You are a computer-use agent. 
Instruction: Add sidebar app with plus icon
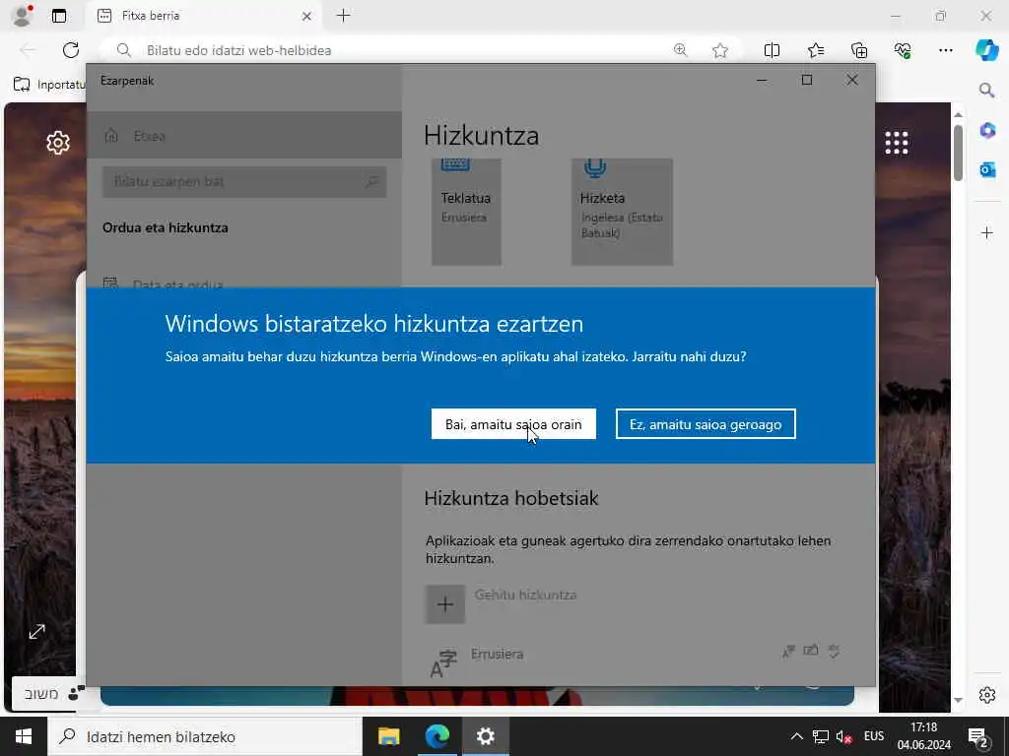(x=987, y=232)
